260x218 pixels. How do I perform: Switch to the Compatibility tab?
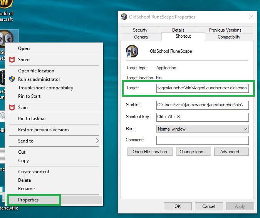pos(229,37)
